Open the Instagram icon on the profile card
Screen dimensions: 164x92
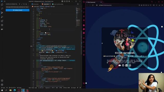point(130,65)
